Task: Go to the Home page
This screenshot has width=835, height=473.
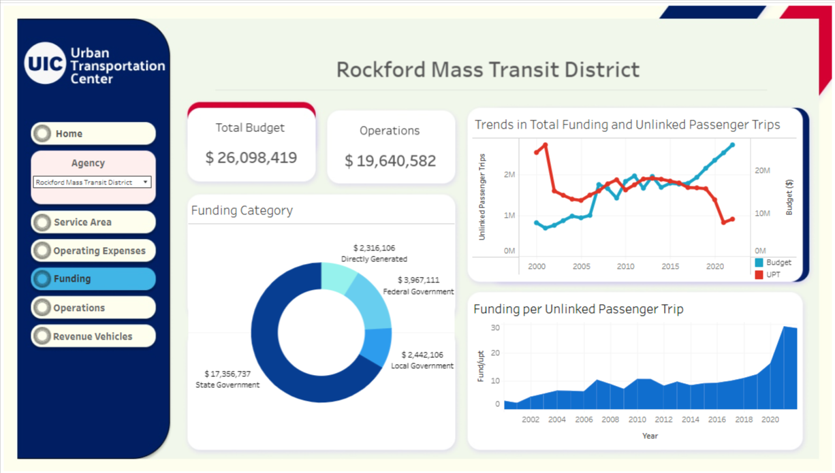Action: tap(93, 133)
